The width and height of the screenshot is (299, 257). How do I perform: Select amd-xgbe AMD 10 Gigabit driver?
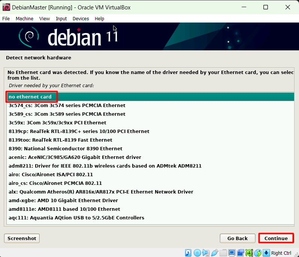tap(150, 200)
